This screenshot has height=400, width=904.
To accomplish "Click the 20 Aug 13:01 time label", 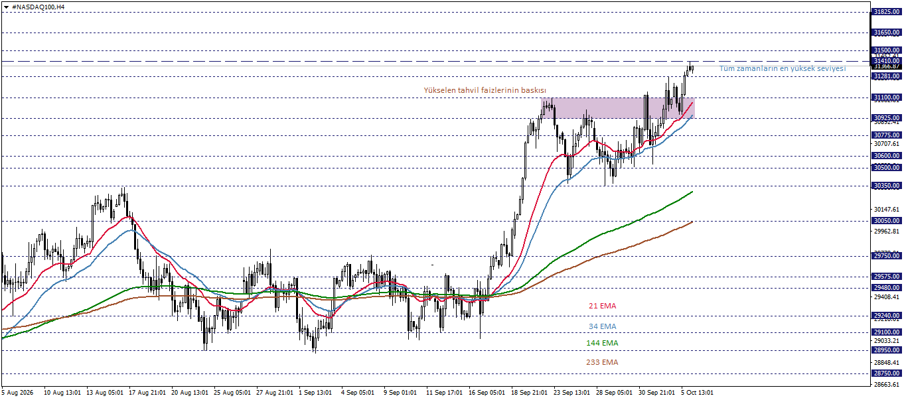I will click(x=190, y=393).
